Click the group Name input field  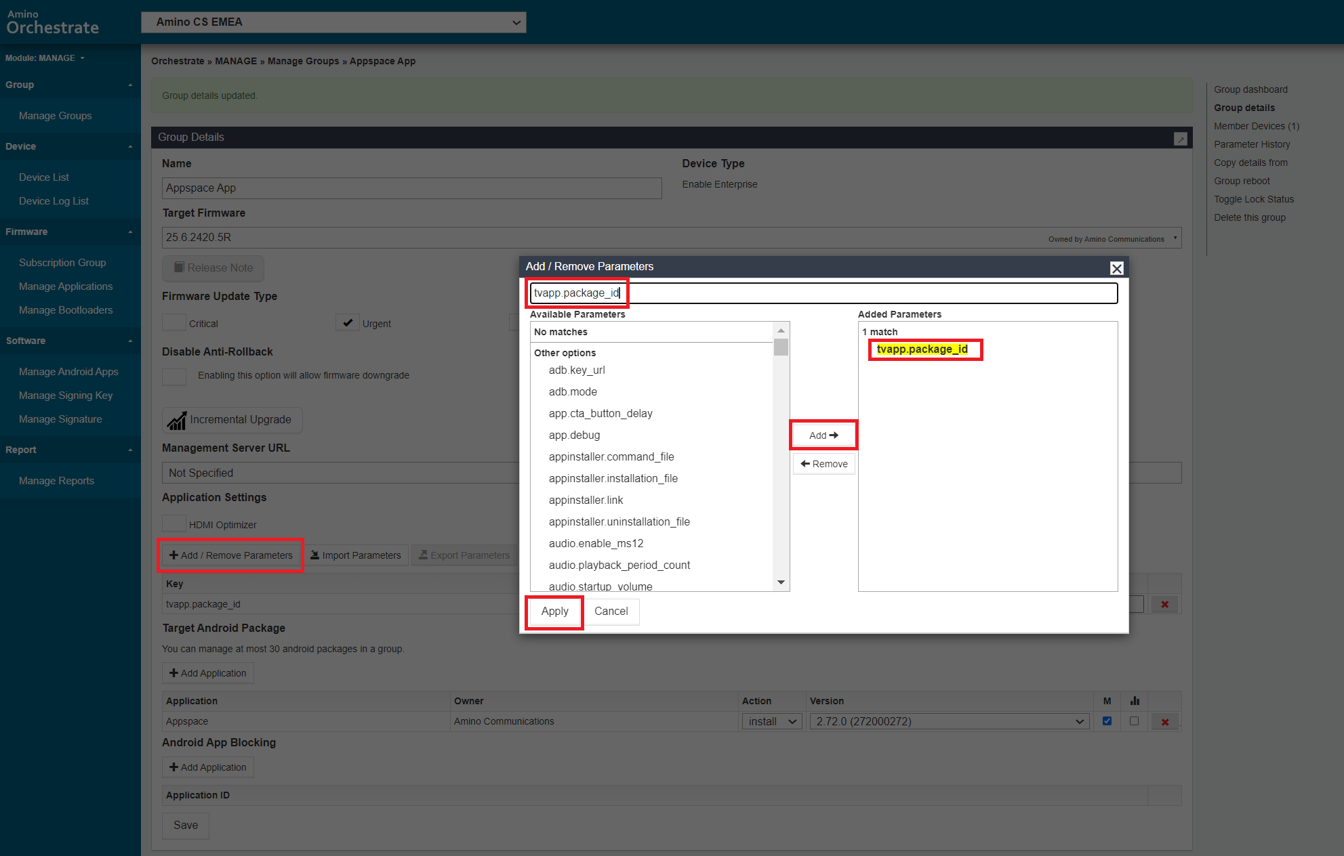[x=411, y=188]
